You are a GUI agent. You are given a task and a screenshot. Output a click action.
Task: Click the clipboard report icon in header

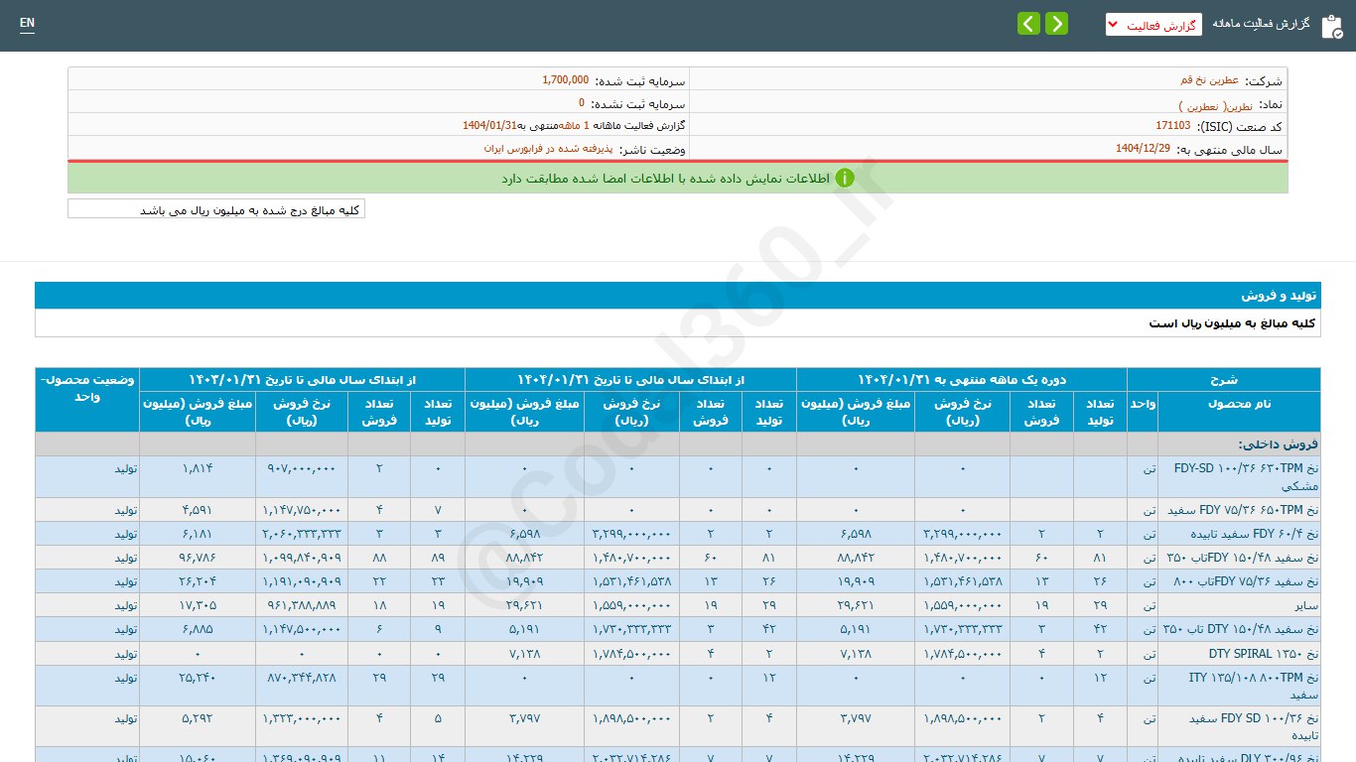(1330, 26)
